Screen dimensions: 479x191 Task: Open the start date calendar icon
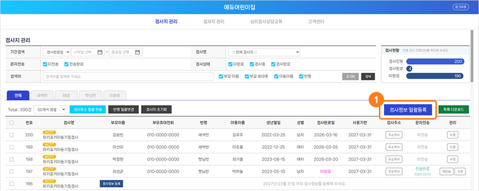pyautogui.click(x=100, y=52)
